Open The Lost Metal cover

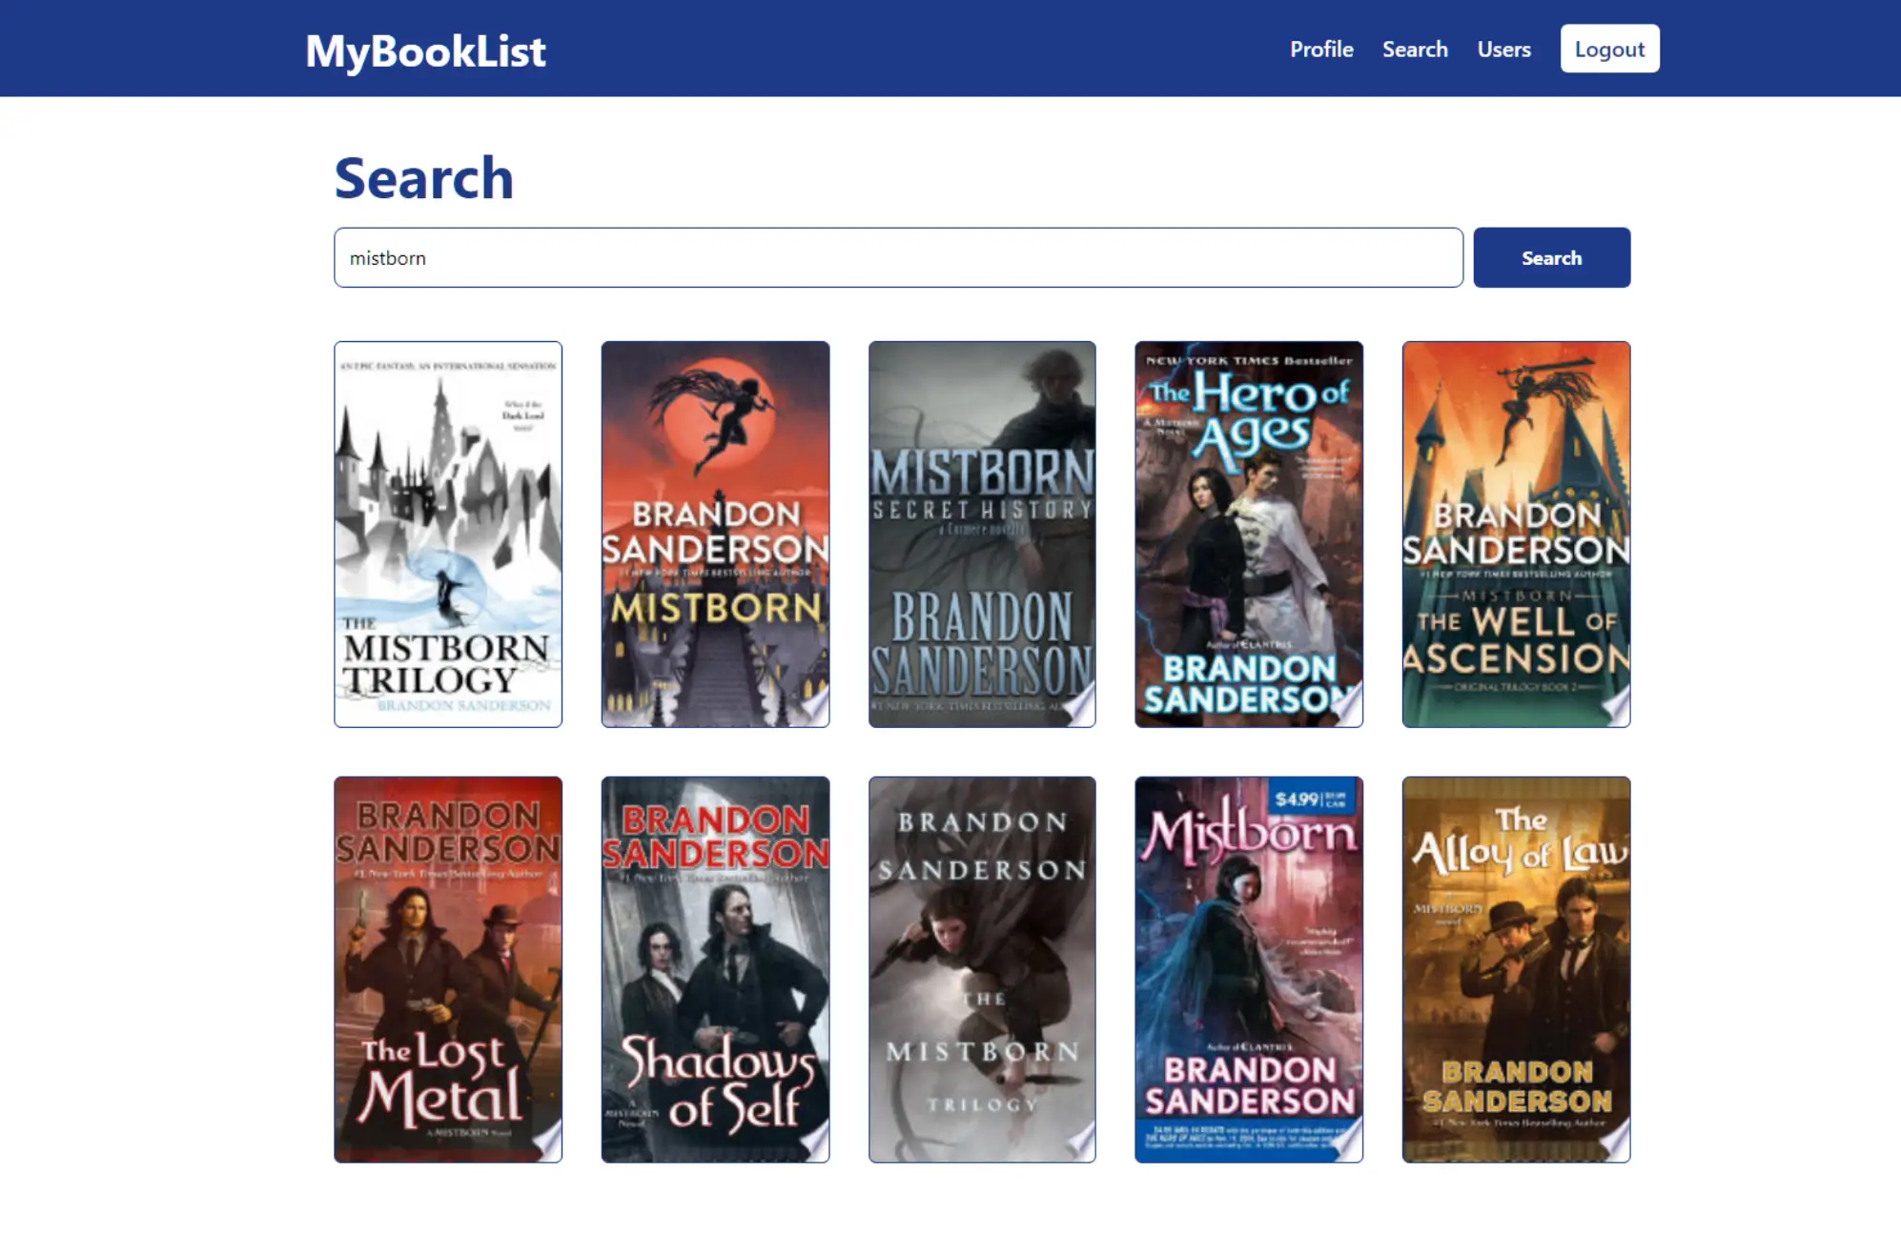(x=448, y=970)
